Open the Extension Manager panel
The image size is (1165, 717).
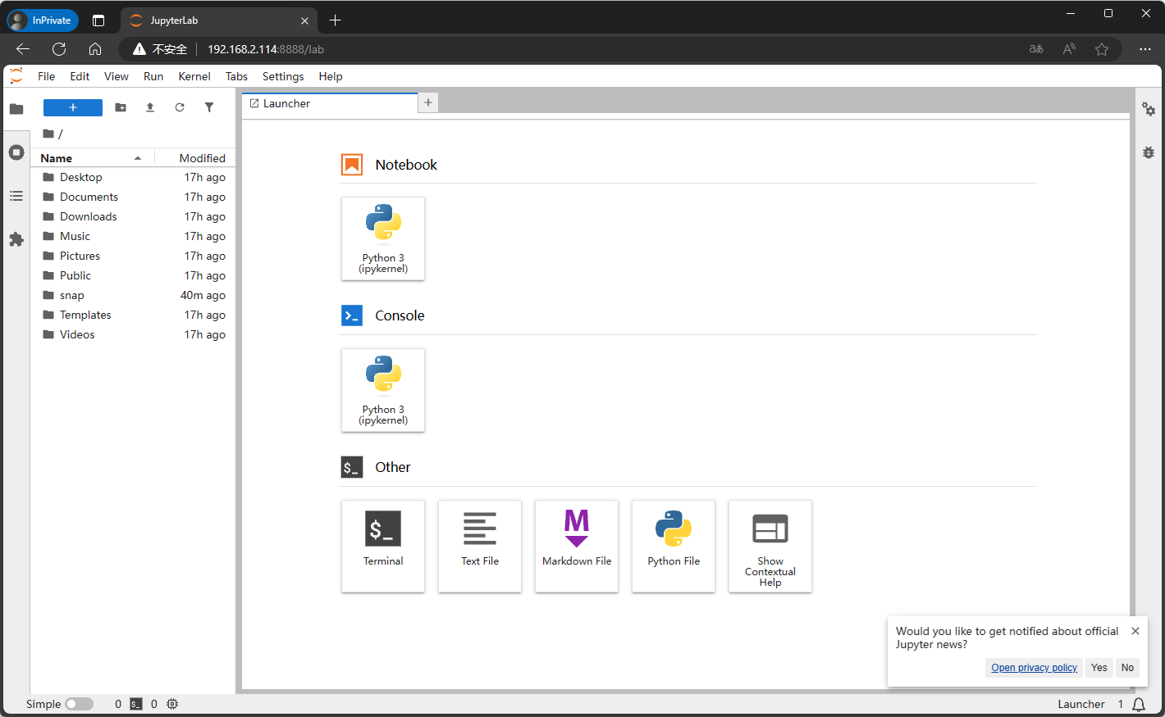16,239
